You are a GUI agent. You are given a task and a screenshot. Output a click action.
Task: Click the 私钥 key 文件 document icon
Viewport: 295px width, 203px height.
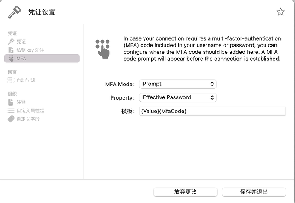11,50
